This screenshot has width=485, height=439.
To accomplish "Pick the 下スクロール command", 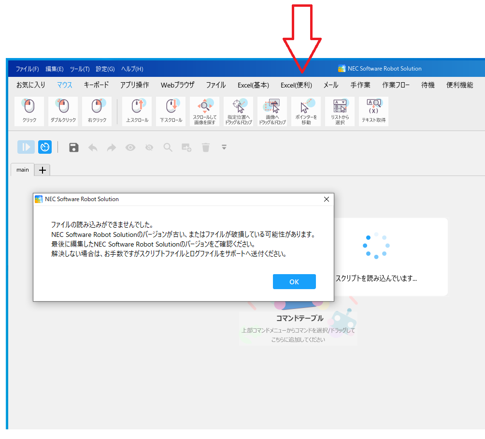I will [171, 111].
